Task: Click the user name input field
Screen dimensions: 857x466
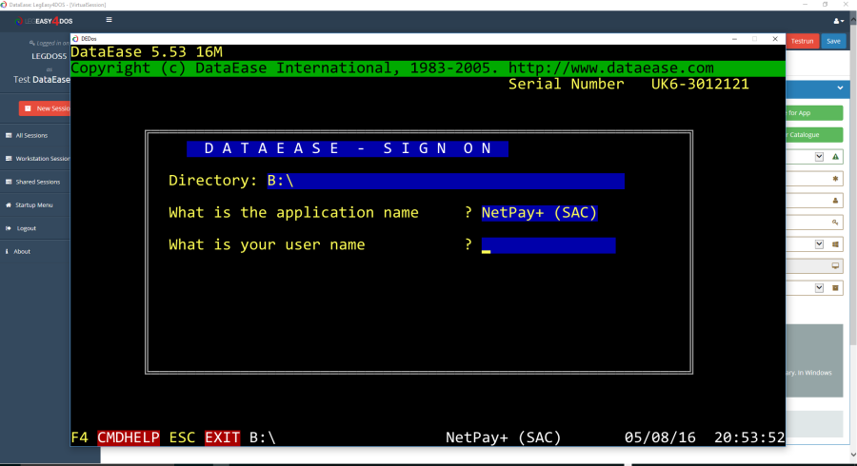Action: point(548,245)
